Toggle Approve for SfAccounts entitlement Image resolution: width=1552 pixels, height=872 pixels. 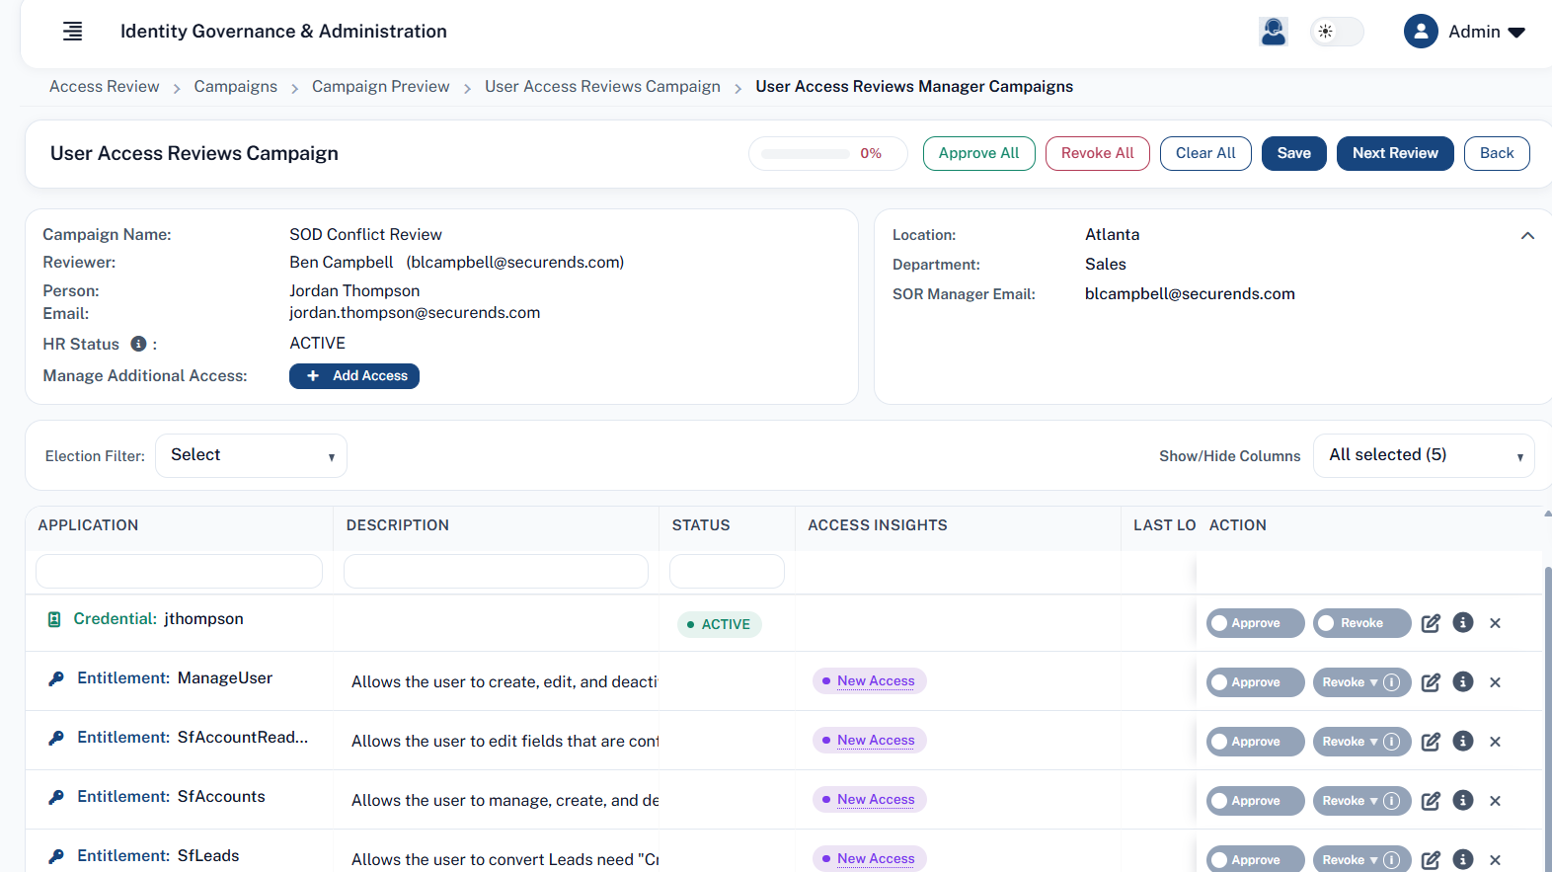pos(1255,801)
